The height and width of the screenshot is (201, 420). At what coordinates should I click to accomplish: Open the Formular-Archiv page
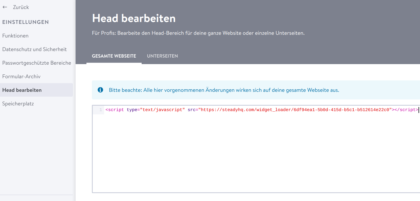click(x=21, y=77)
